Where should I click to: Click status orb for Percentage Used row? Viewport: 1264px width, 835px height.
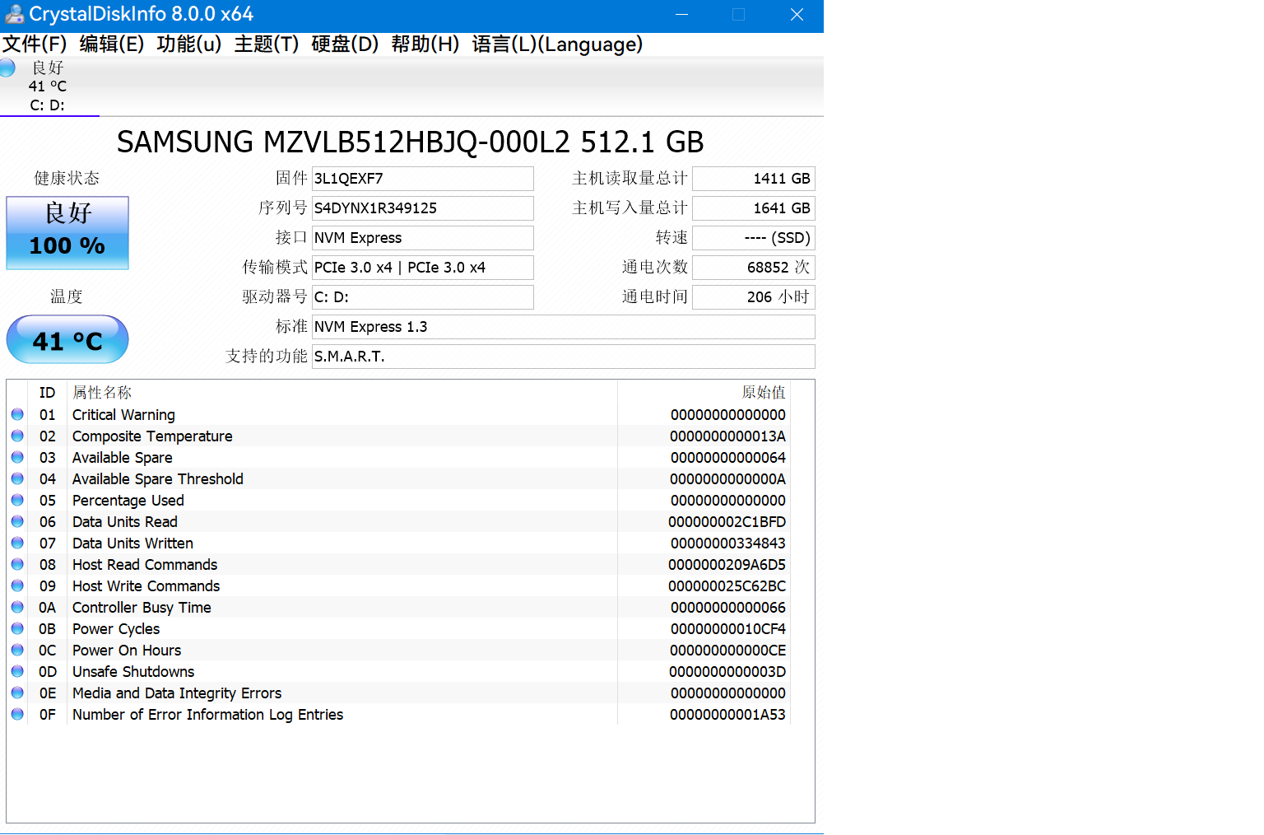point(17,500)
